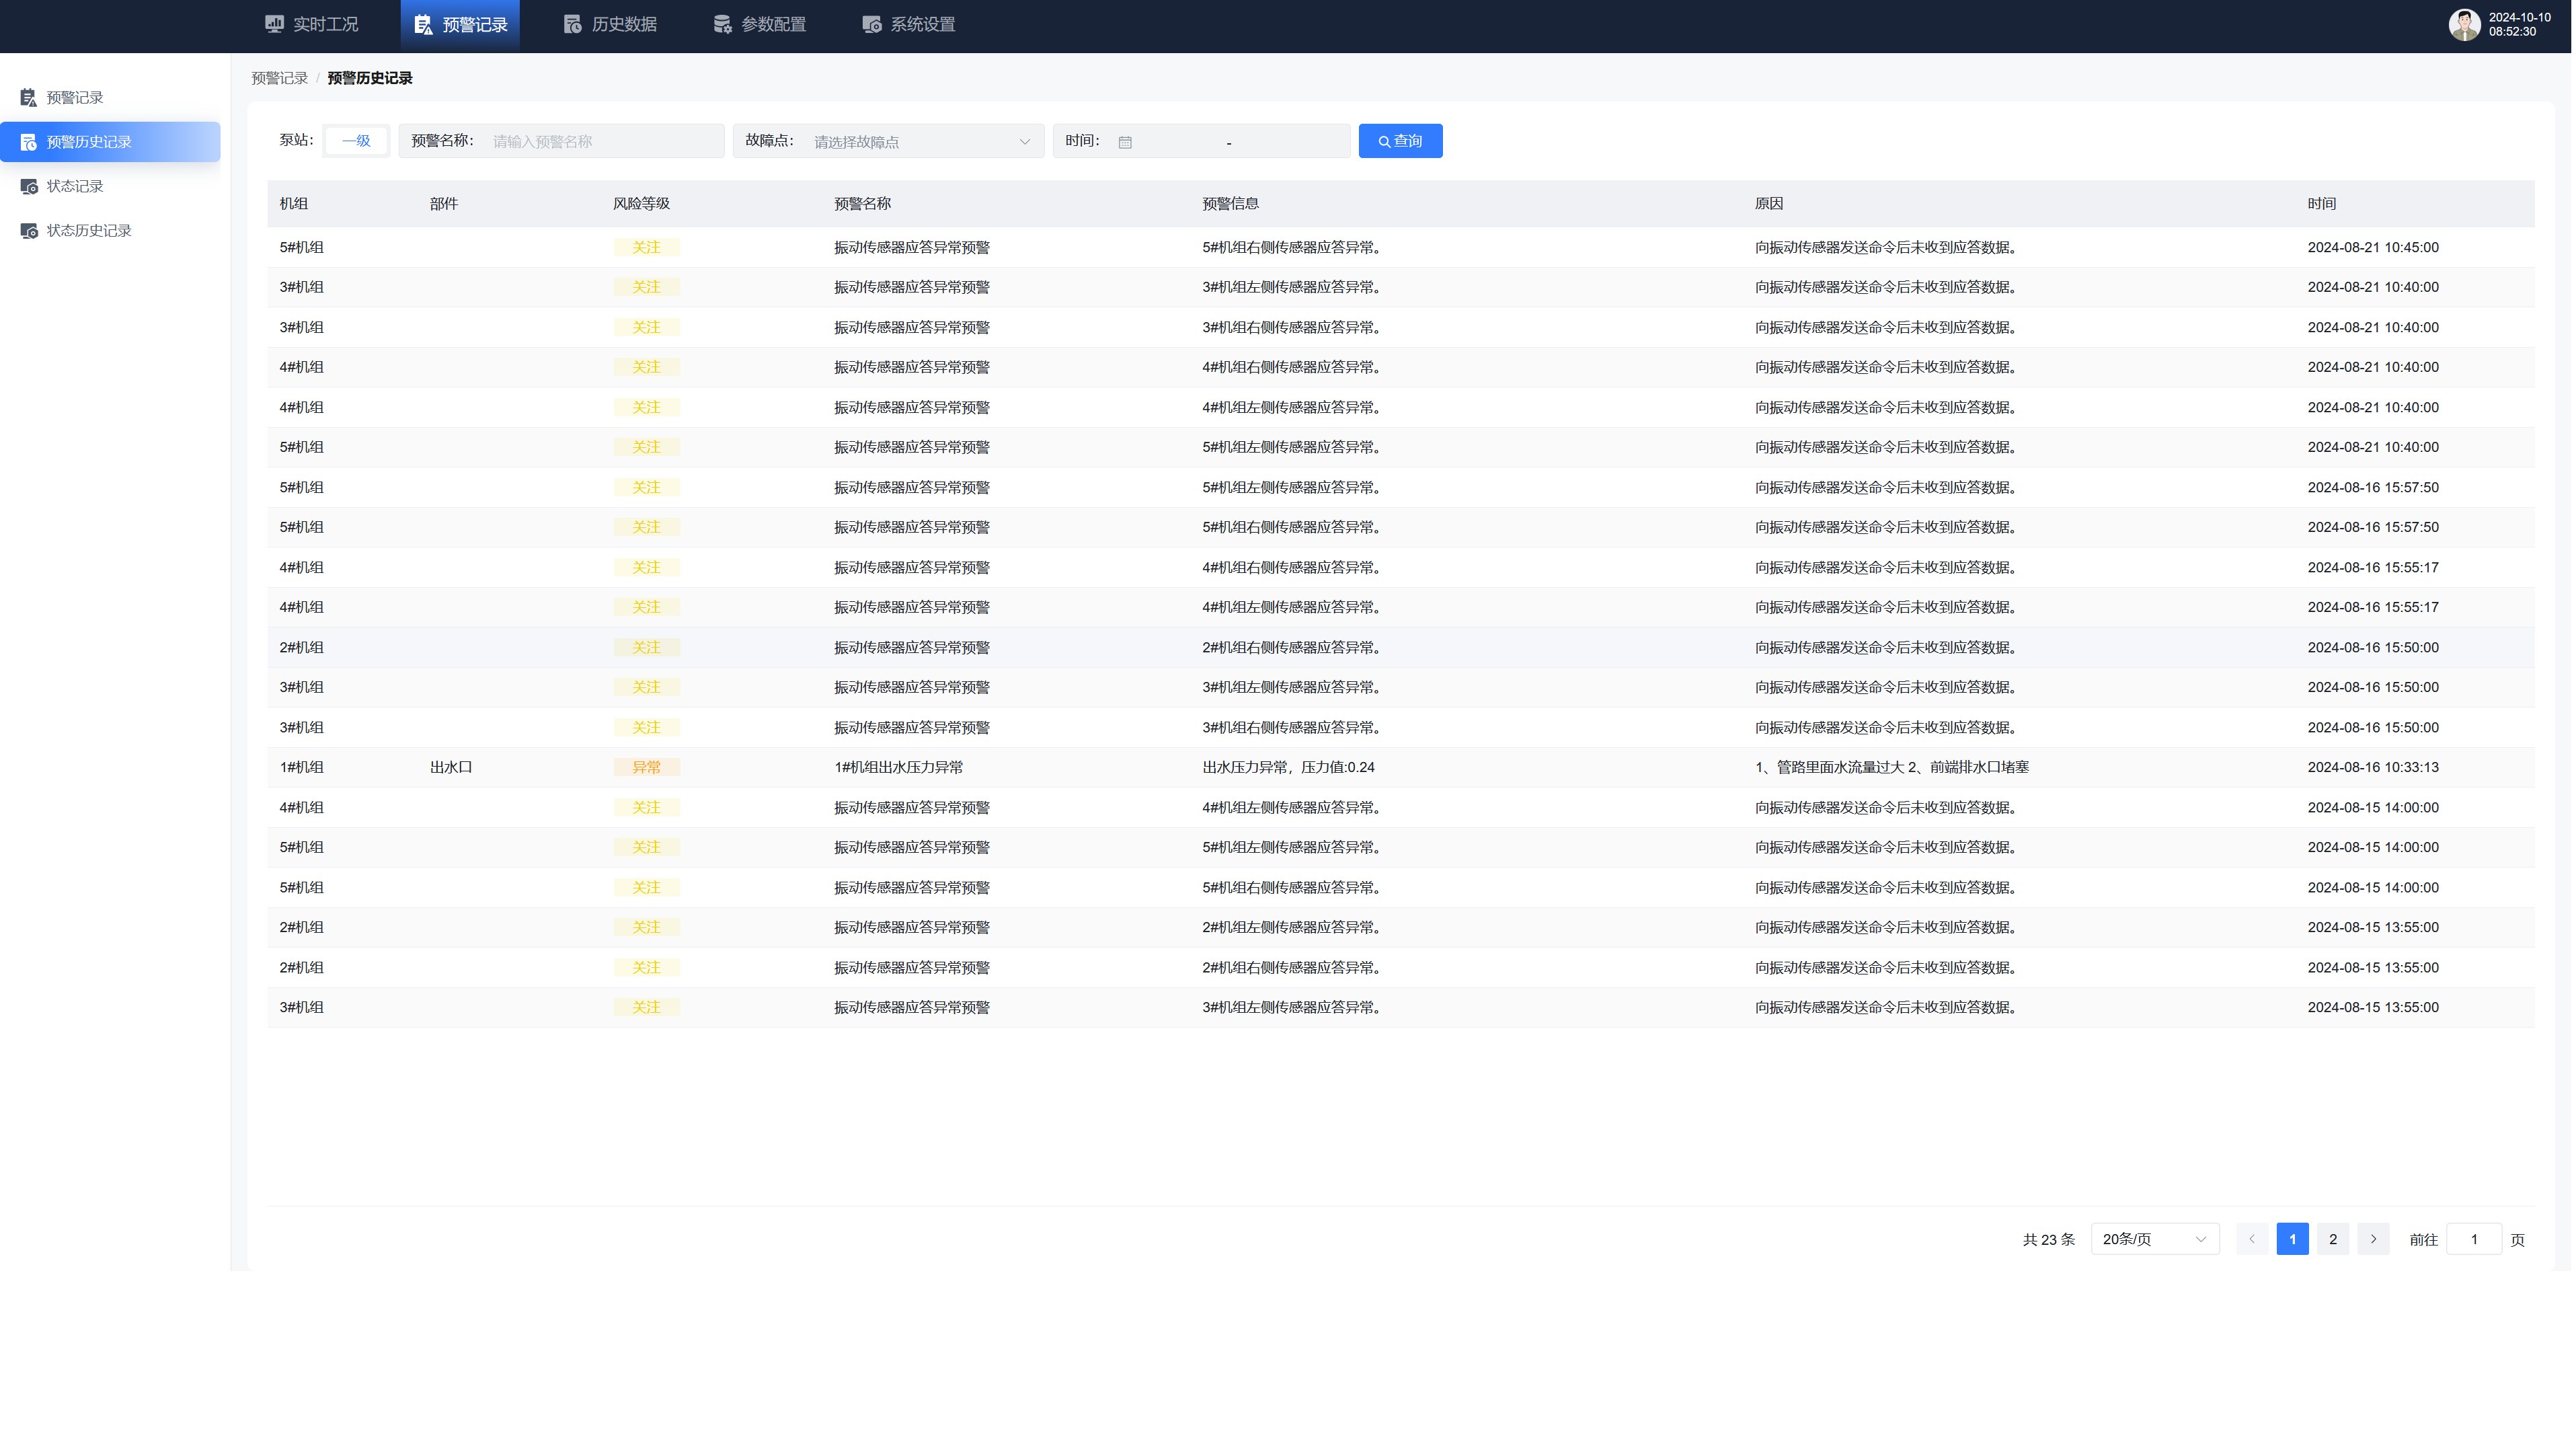Click the 预警记录 breadcrumb link
Screen dimensions: 2576x1452
(x=279, y=78)
